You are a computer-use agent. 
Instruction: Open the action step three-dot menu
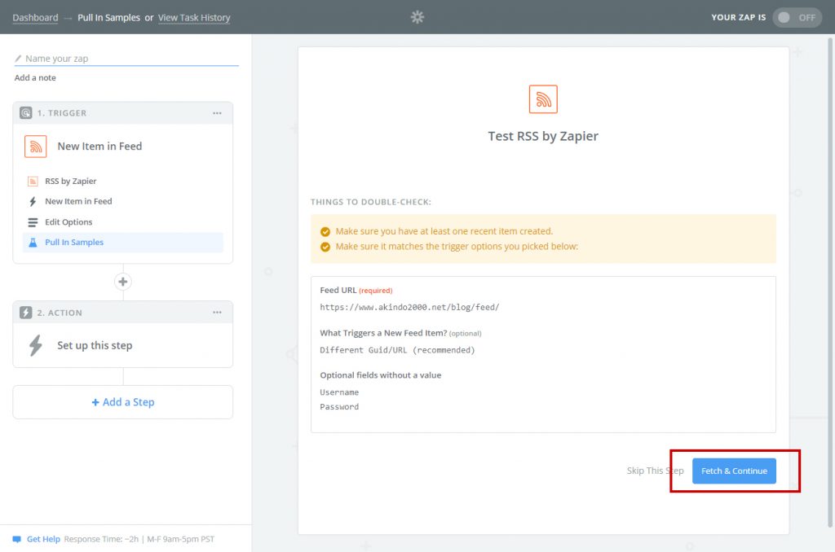pyautogui.click(x=217, y=313)
